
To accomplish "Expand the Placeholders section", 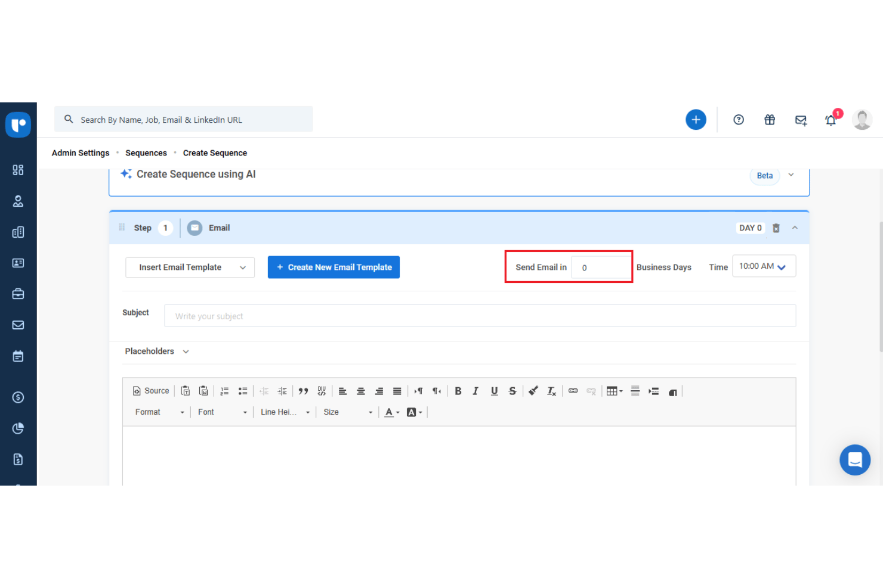I will pyautogui.click(x=157, y=351).
